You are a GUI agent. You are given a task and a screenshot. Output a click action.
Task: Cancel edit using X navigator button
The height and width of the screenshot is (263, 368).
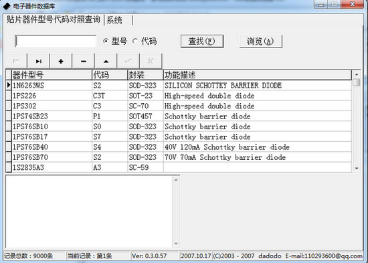click(151, 61)
